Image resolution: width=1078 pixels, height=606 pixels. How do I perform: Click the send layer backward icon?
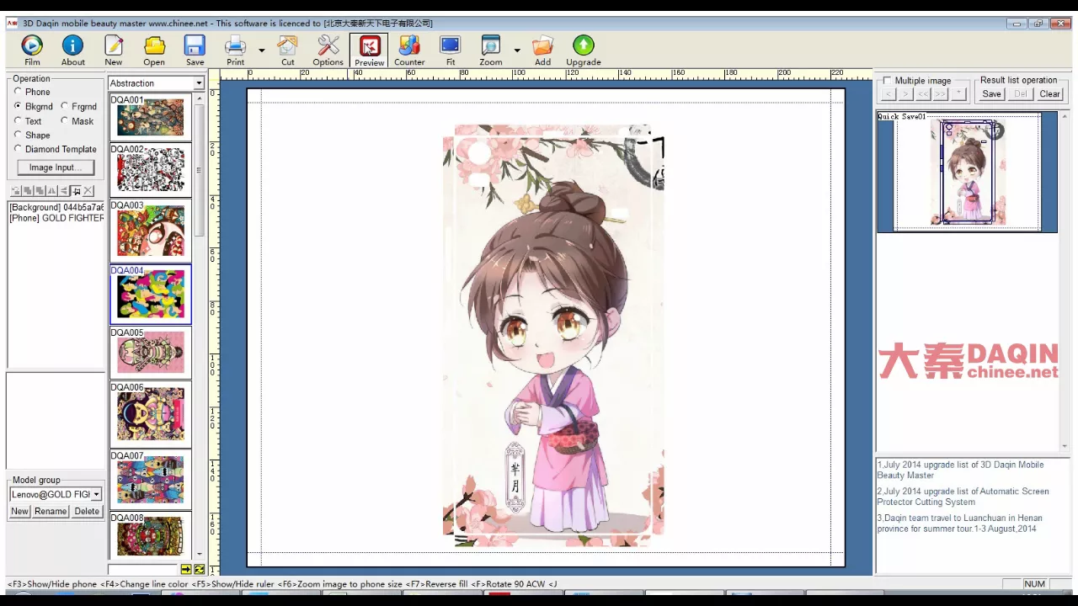(40, 191)
